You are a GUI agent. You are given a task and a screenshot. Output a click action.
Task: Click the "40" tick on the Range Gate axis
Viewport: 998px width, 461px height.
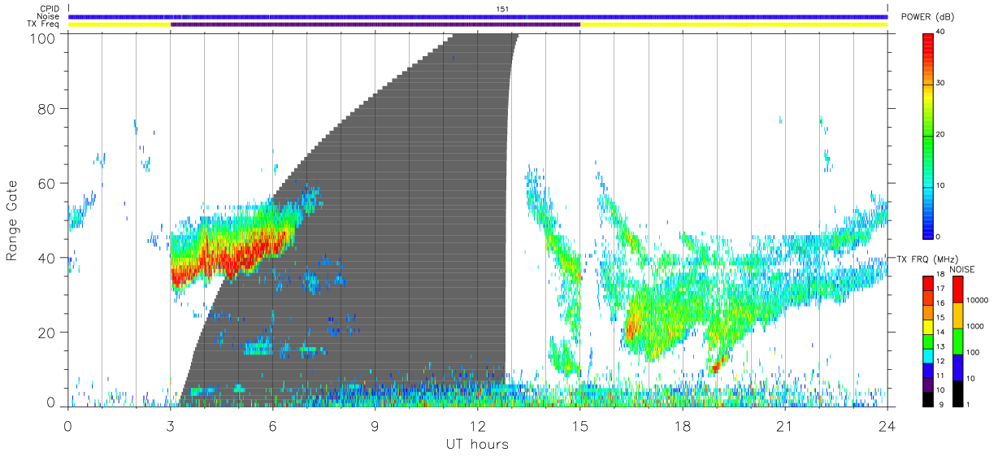tap(48, 258)
